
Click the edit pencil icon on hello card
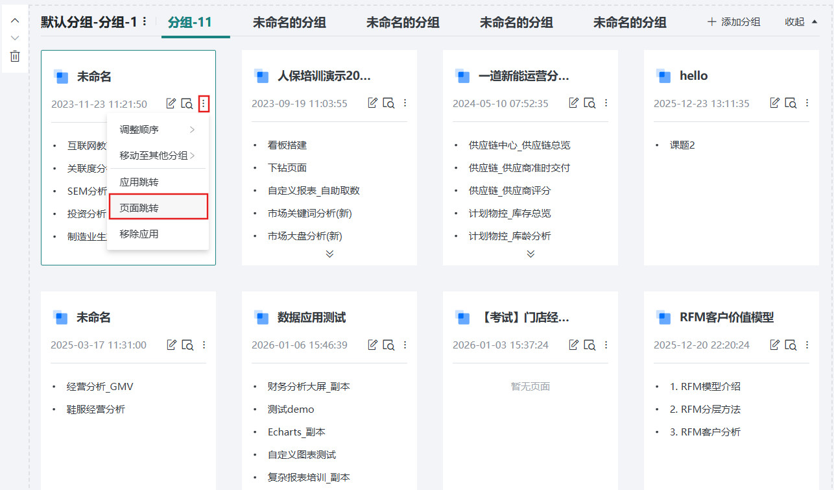(x=774, y=102)
